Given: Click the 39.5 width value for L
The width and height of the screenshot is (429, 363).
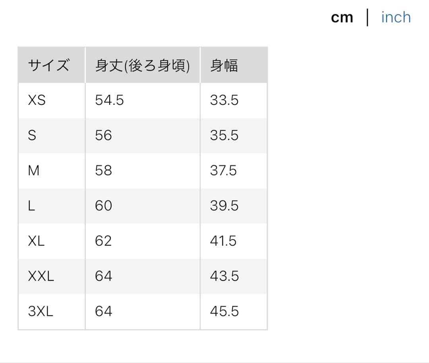Looking at the screenshot, I should pos(224,206).
